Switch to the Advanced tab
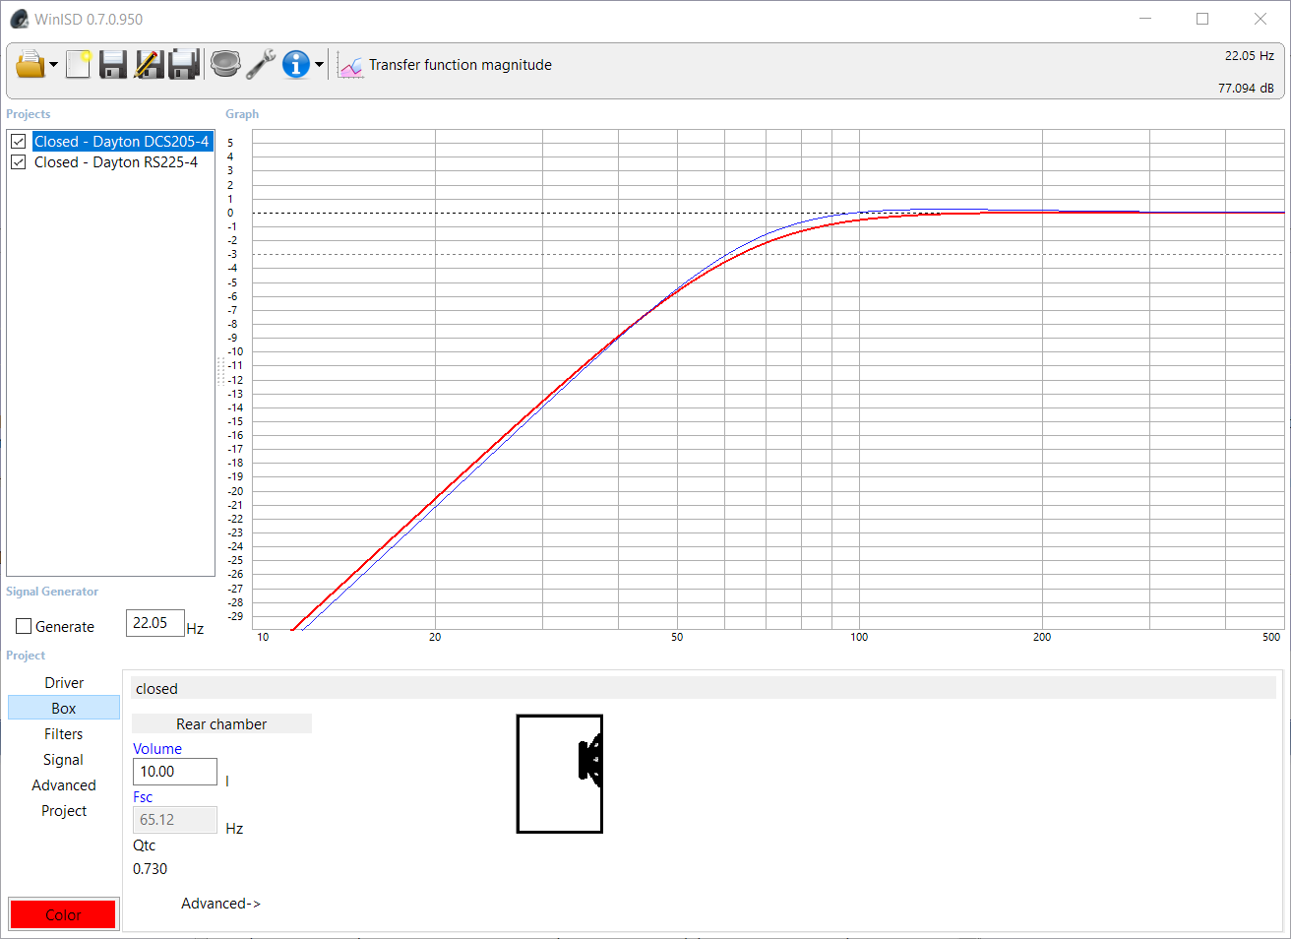Image resolution: width=1291 pixels, height=939 pixels. click(x=64, y=785)
